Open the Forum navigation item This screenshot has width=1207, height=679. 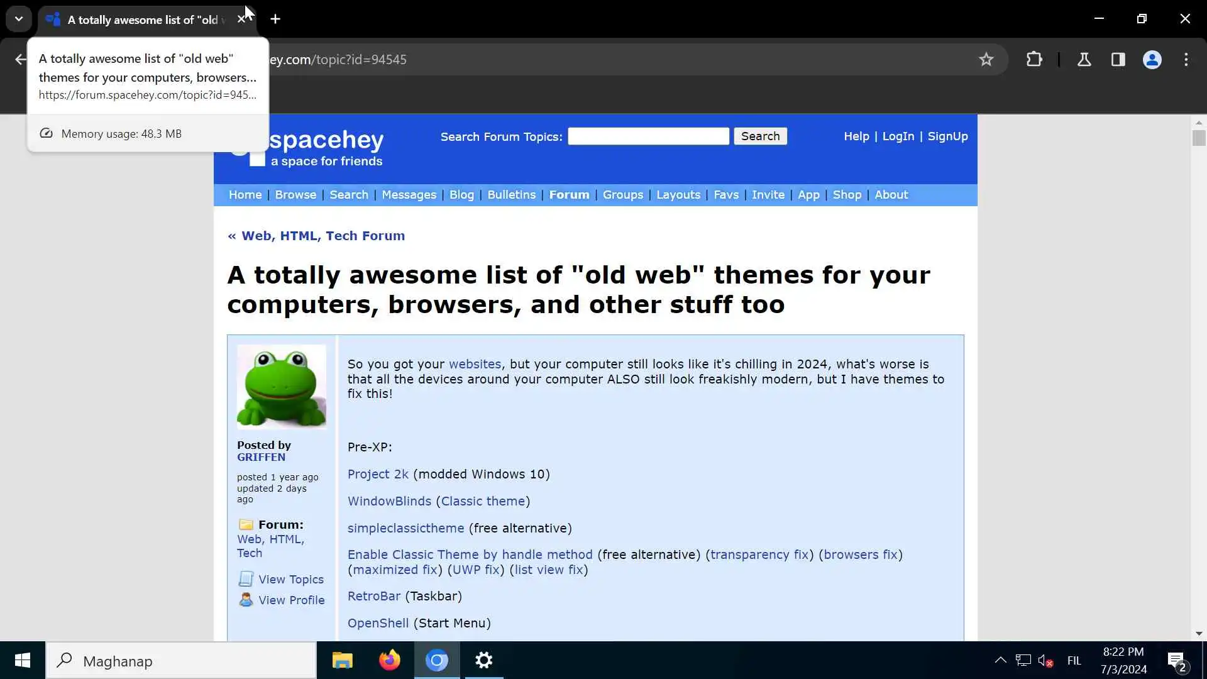(x=569, y=194)
